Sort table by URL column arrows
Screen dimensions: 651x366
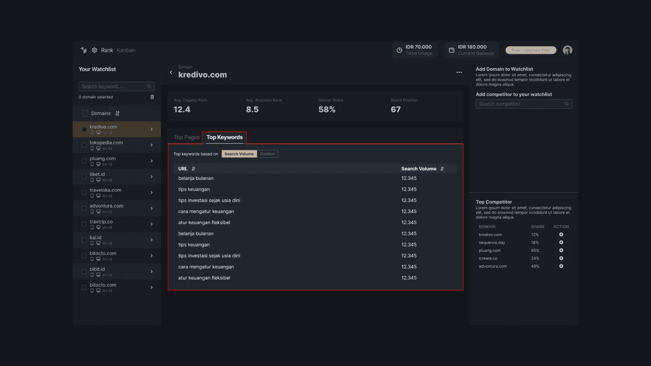pos(193,169)
